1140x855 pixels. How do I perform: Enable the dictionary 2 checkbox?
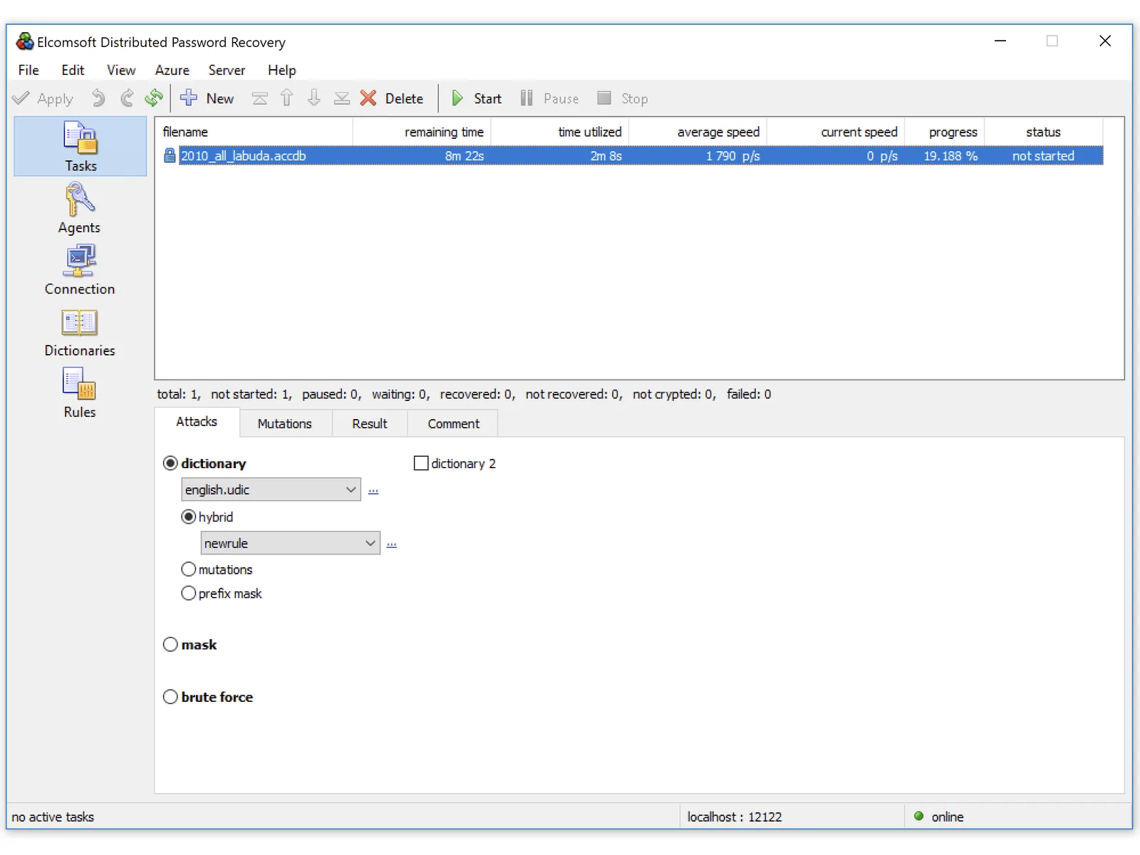coord(421,463)
